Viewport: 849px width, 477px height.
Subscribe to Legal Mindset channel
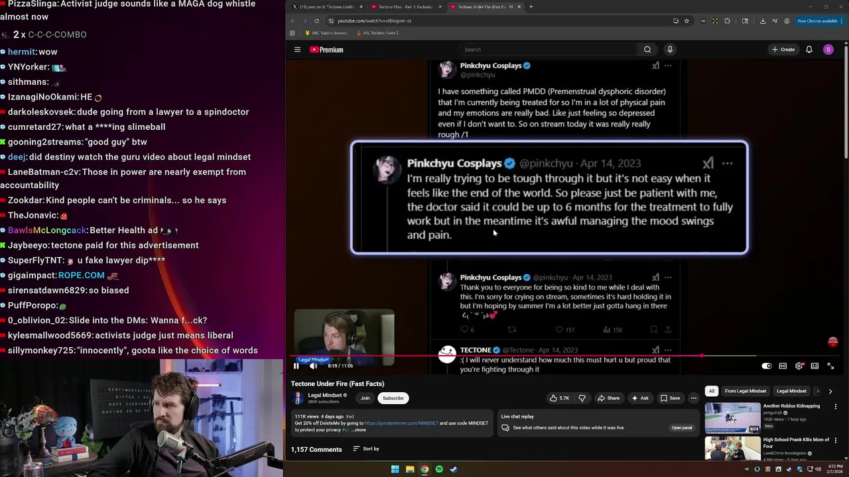[x=393, y=398]
